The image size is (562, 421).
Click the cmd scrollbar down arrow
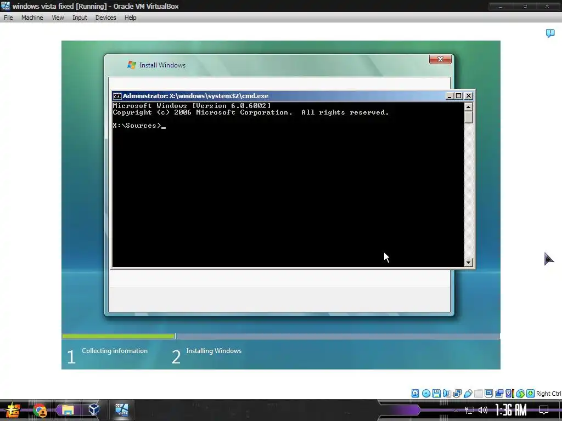coord(468,263)
